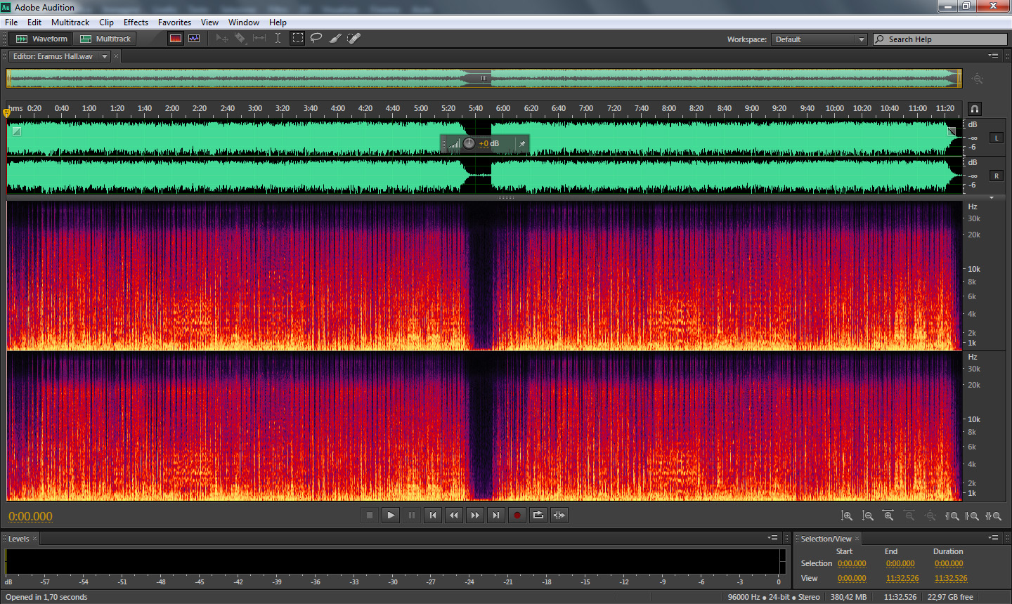This screenshot has width=1012, height=604.
Task: Close the Selection/View panel tab
Action: tap(857, 539)
